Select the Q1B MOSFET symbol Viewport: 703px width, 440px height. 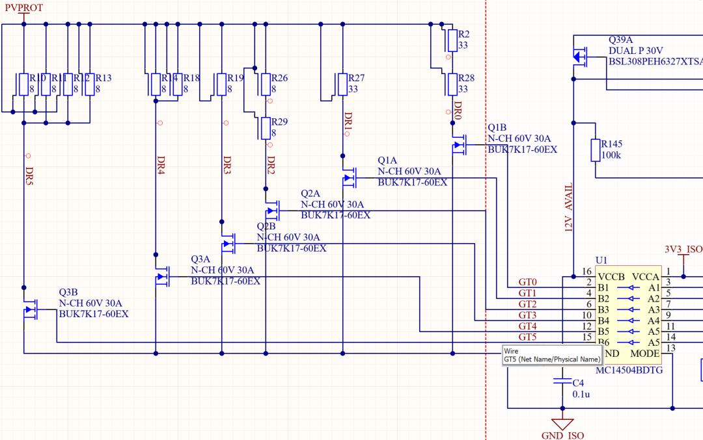[x=459, y=144]
